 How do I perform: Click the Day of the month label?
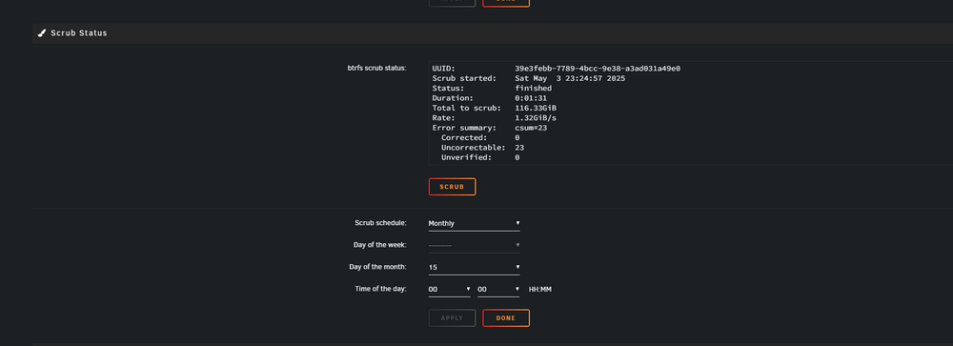coord(377,267)
